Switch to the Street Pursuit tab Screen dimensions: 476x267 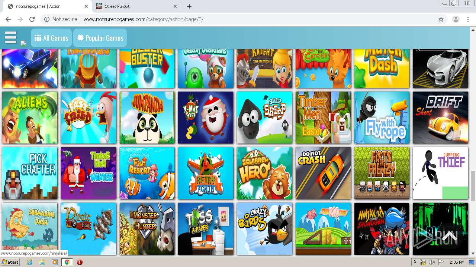tap(136, 6)
